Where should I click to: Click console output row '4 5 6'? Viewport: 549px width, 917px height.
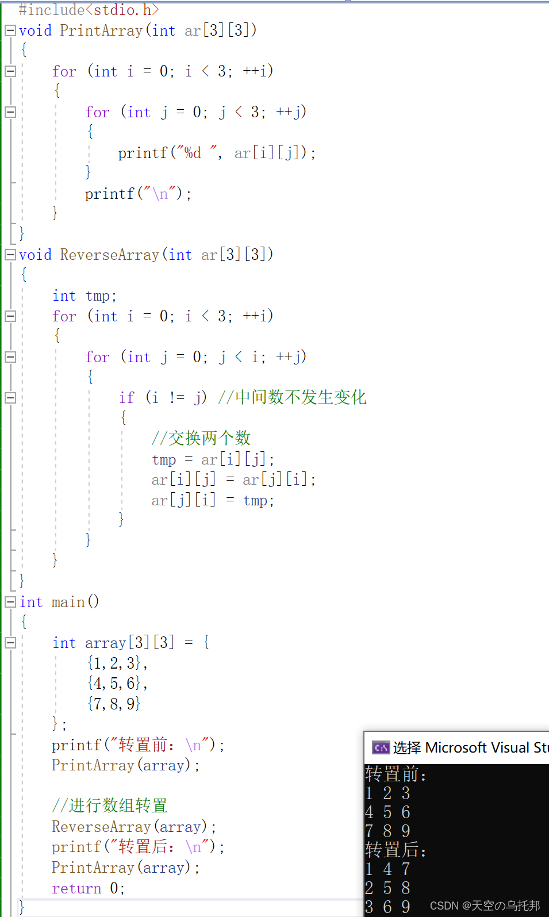388,812
